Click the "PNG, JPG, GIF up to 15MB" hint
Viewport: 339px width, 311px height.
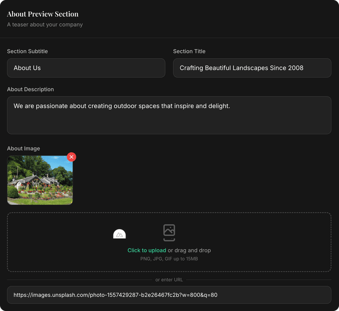169,259
